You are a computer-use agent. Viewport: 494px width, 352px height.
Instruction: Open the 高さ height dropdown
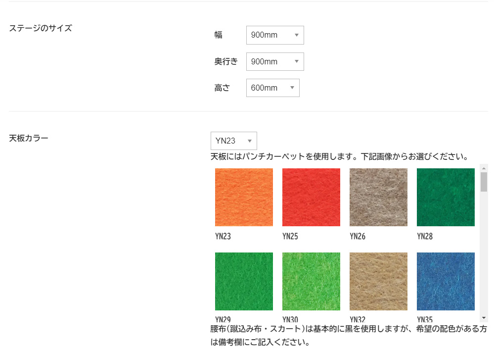coord(272,88)
